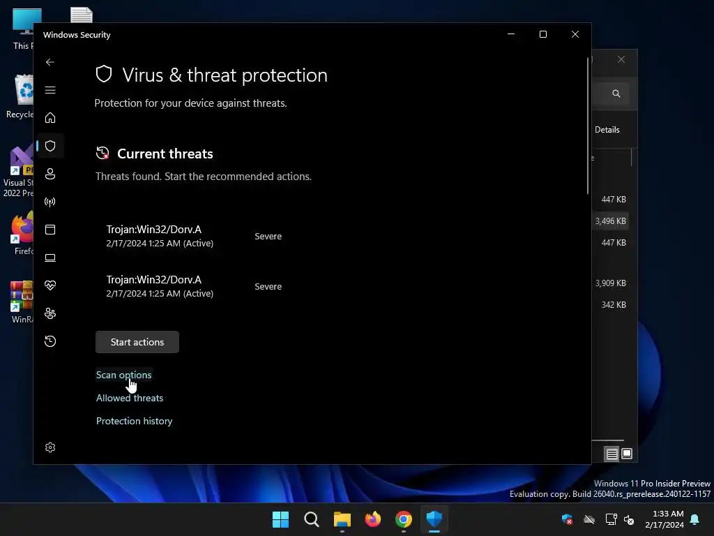
Task: Click the OneDrive tray icon
Action: [x=589, y=519]
